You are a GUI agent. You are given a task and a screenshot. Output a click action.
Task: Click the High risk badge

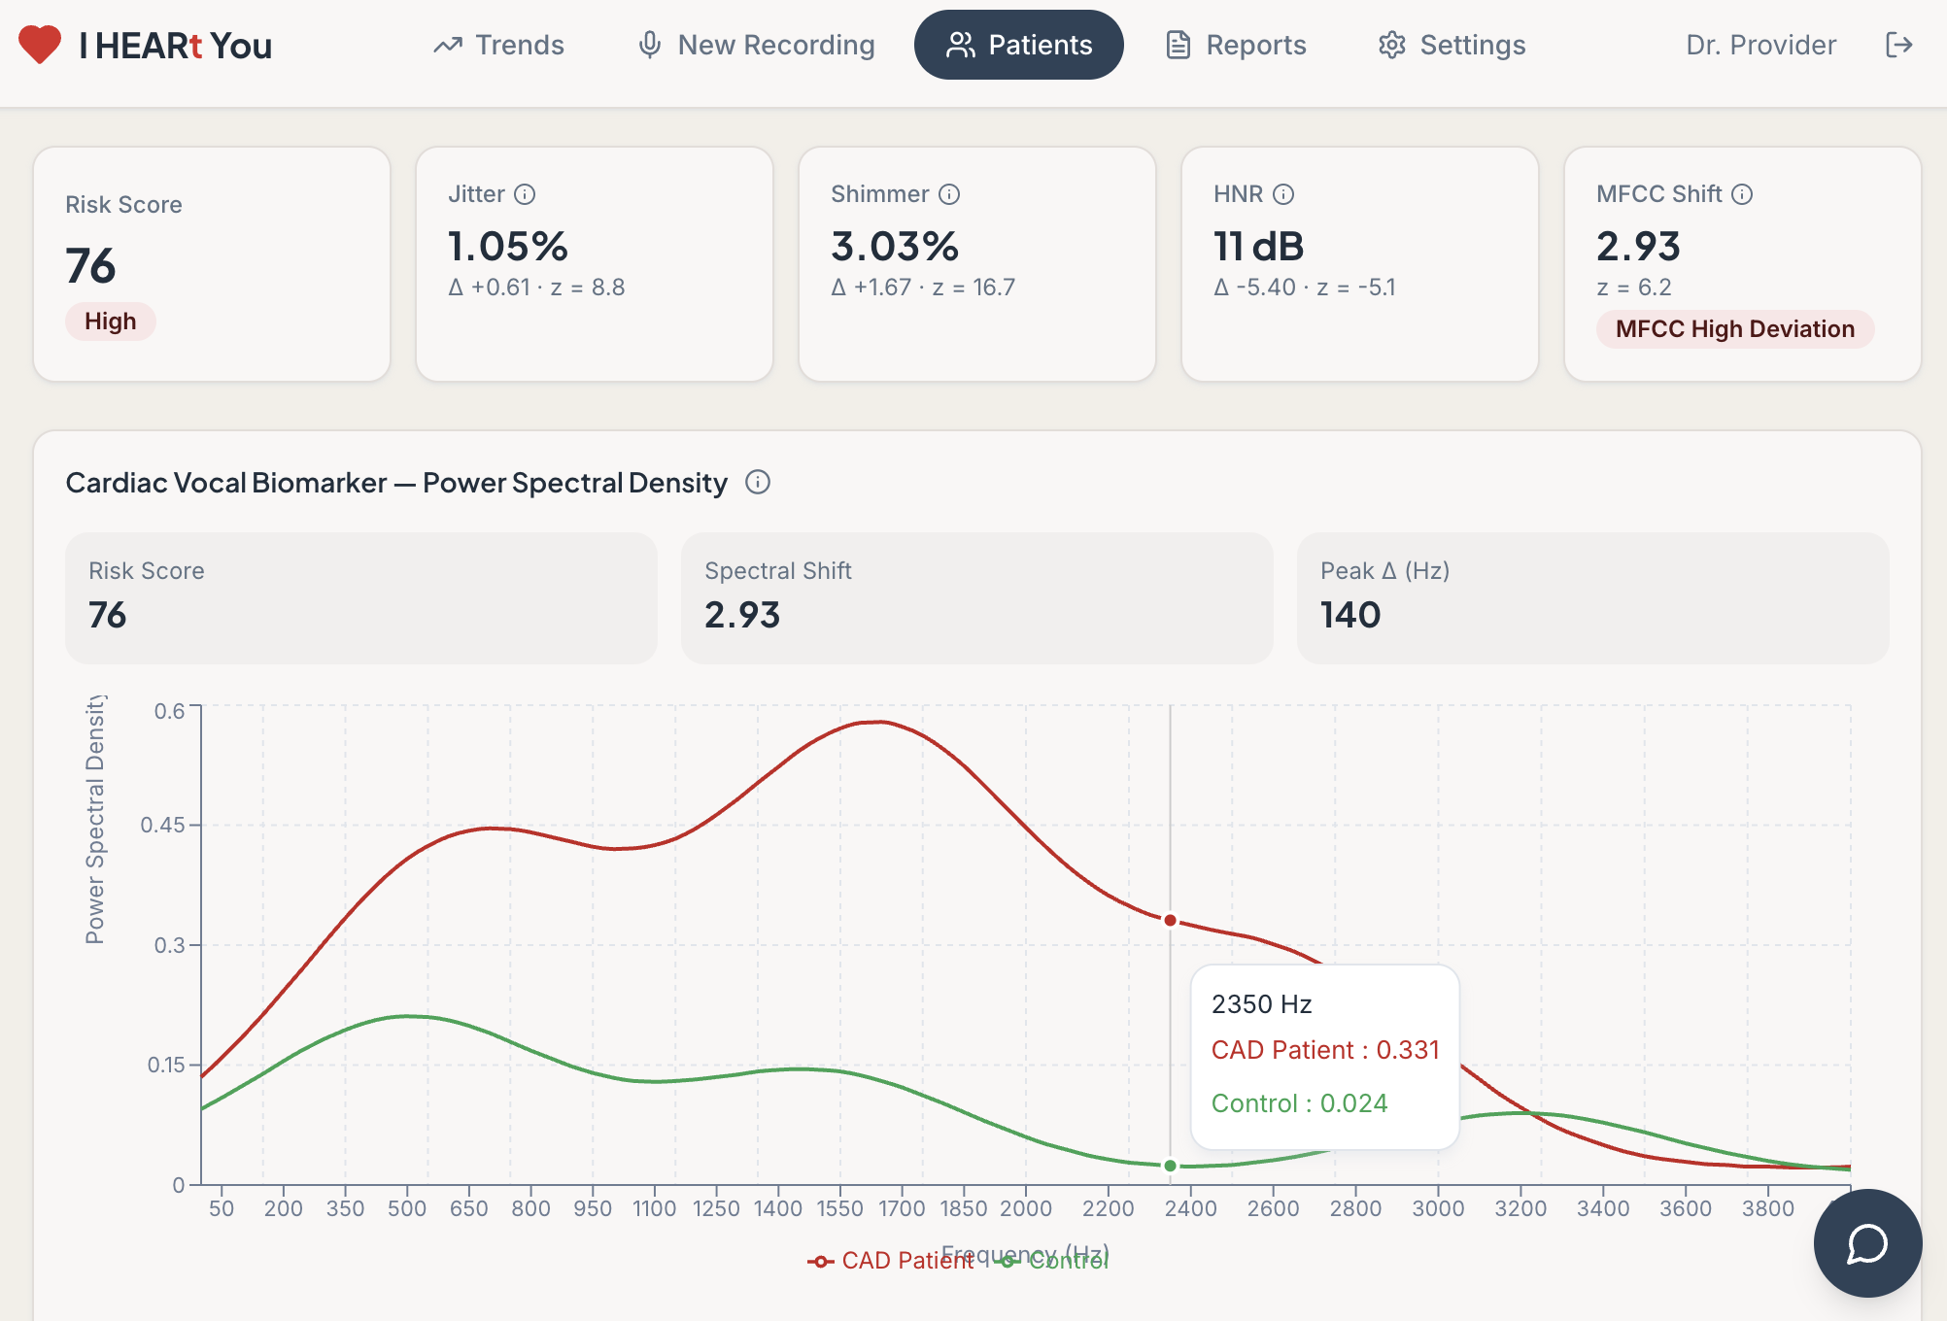[110, 322]
